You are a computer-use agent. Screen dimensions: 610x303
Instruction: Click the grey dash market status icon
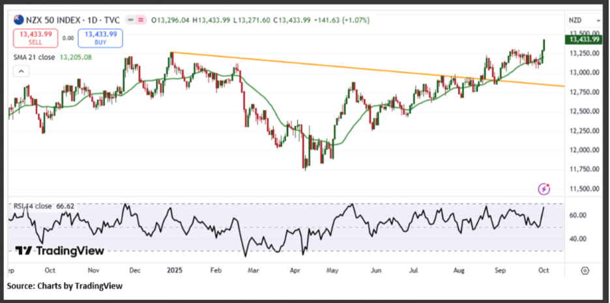(132, 20)
